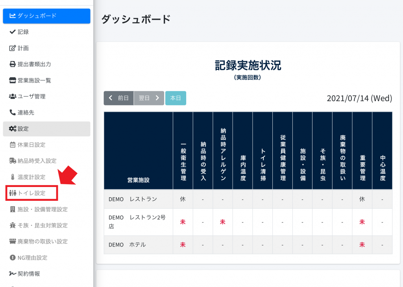Image resolution: width=403 pixels, height=287 pixels.
Task: Open 契約情報 page
Action: click(x=46, y=274)
